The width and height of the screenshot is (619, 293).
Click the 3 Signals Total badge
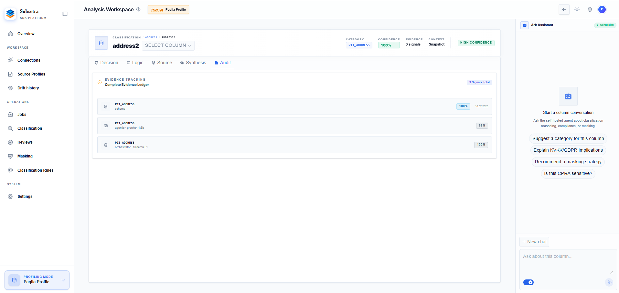(x=479, y=82)
